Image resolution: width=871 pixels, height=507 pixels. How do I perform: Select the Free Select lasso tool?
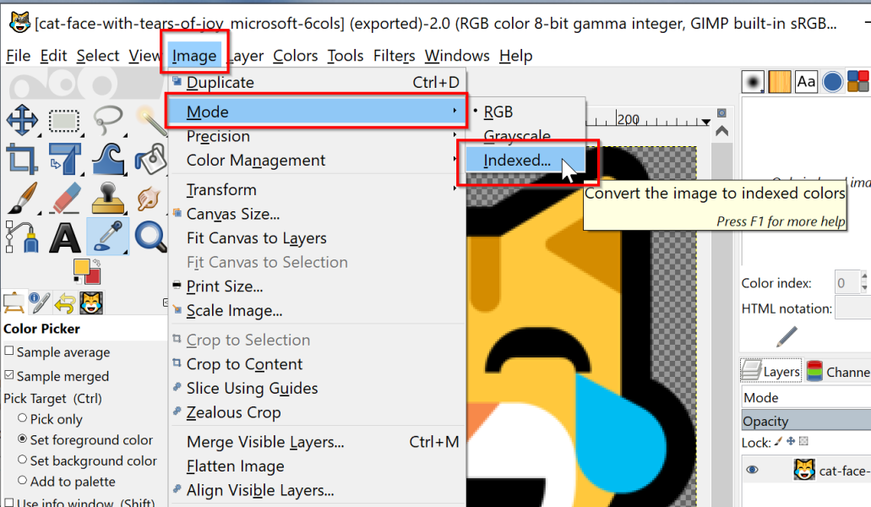click(x=108, y=119)
